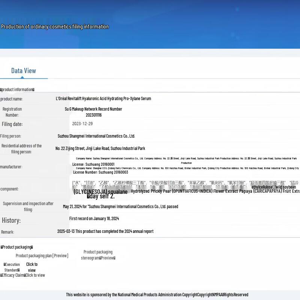Click the registration number 2023011116

click(94, 115)
